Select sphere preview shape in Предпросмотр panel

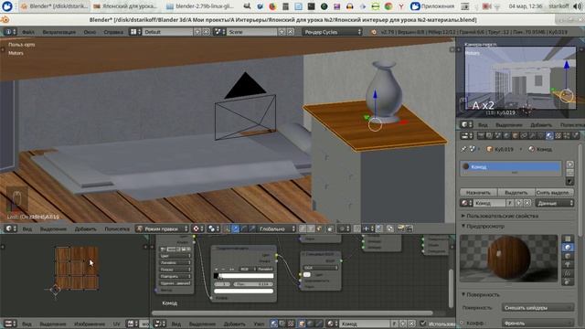pyautogui.click(x=568, y=248)
